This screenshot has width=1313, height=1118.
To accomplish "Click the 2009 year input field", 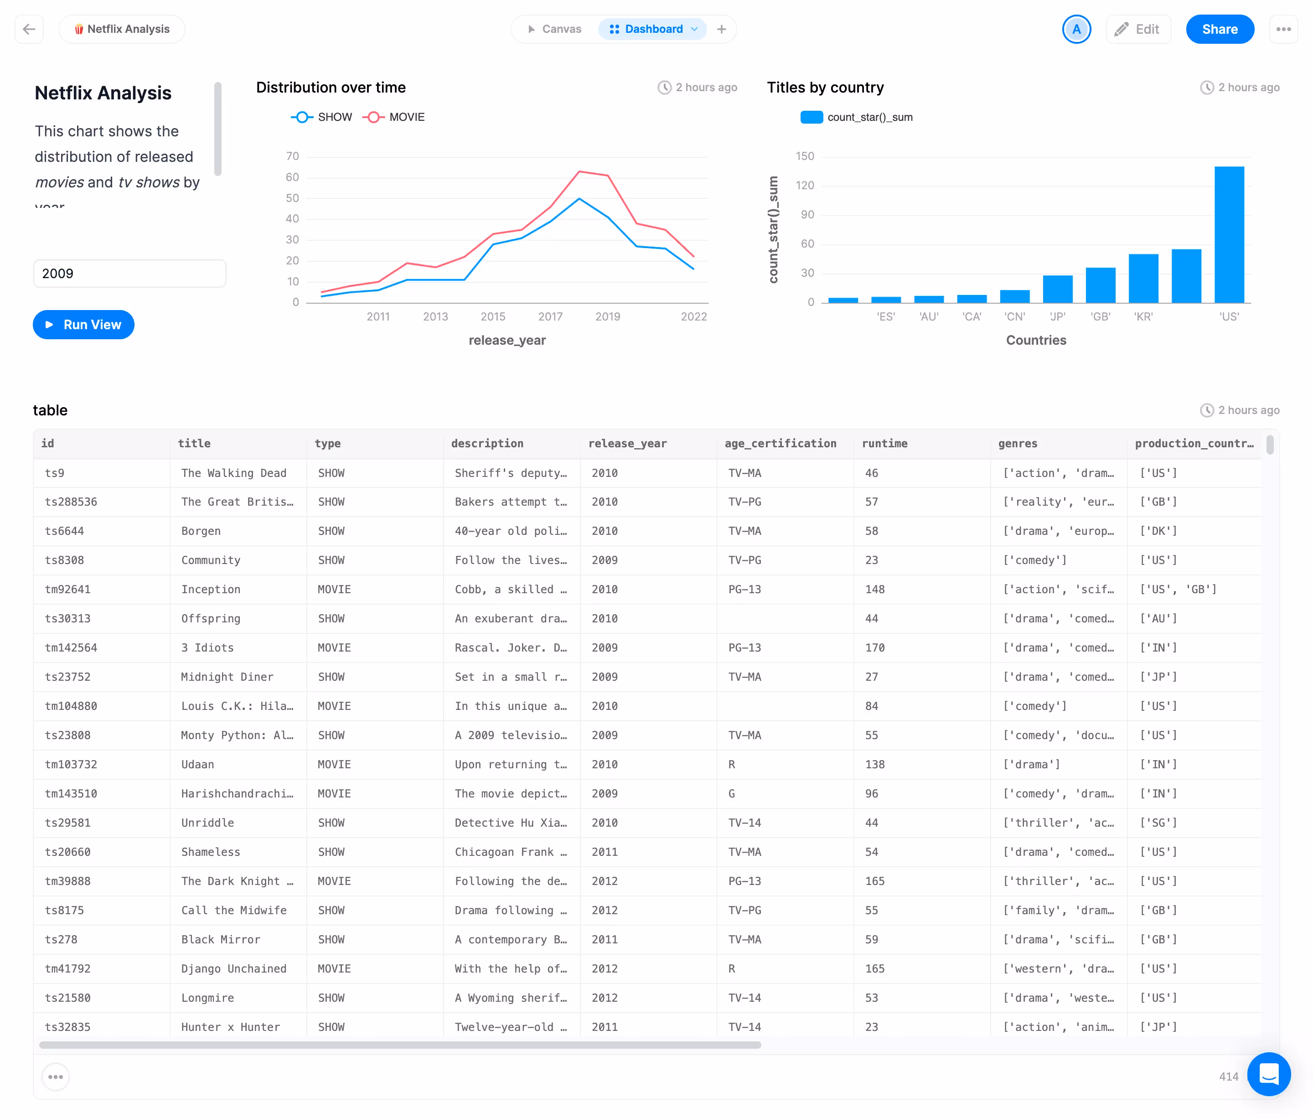I will 129,273.
